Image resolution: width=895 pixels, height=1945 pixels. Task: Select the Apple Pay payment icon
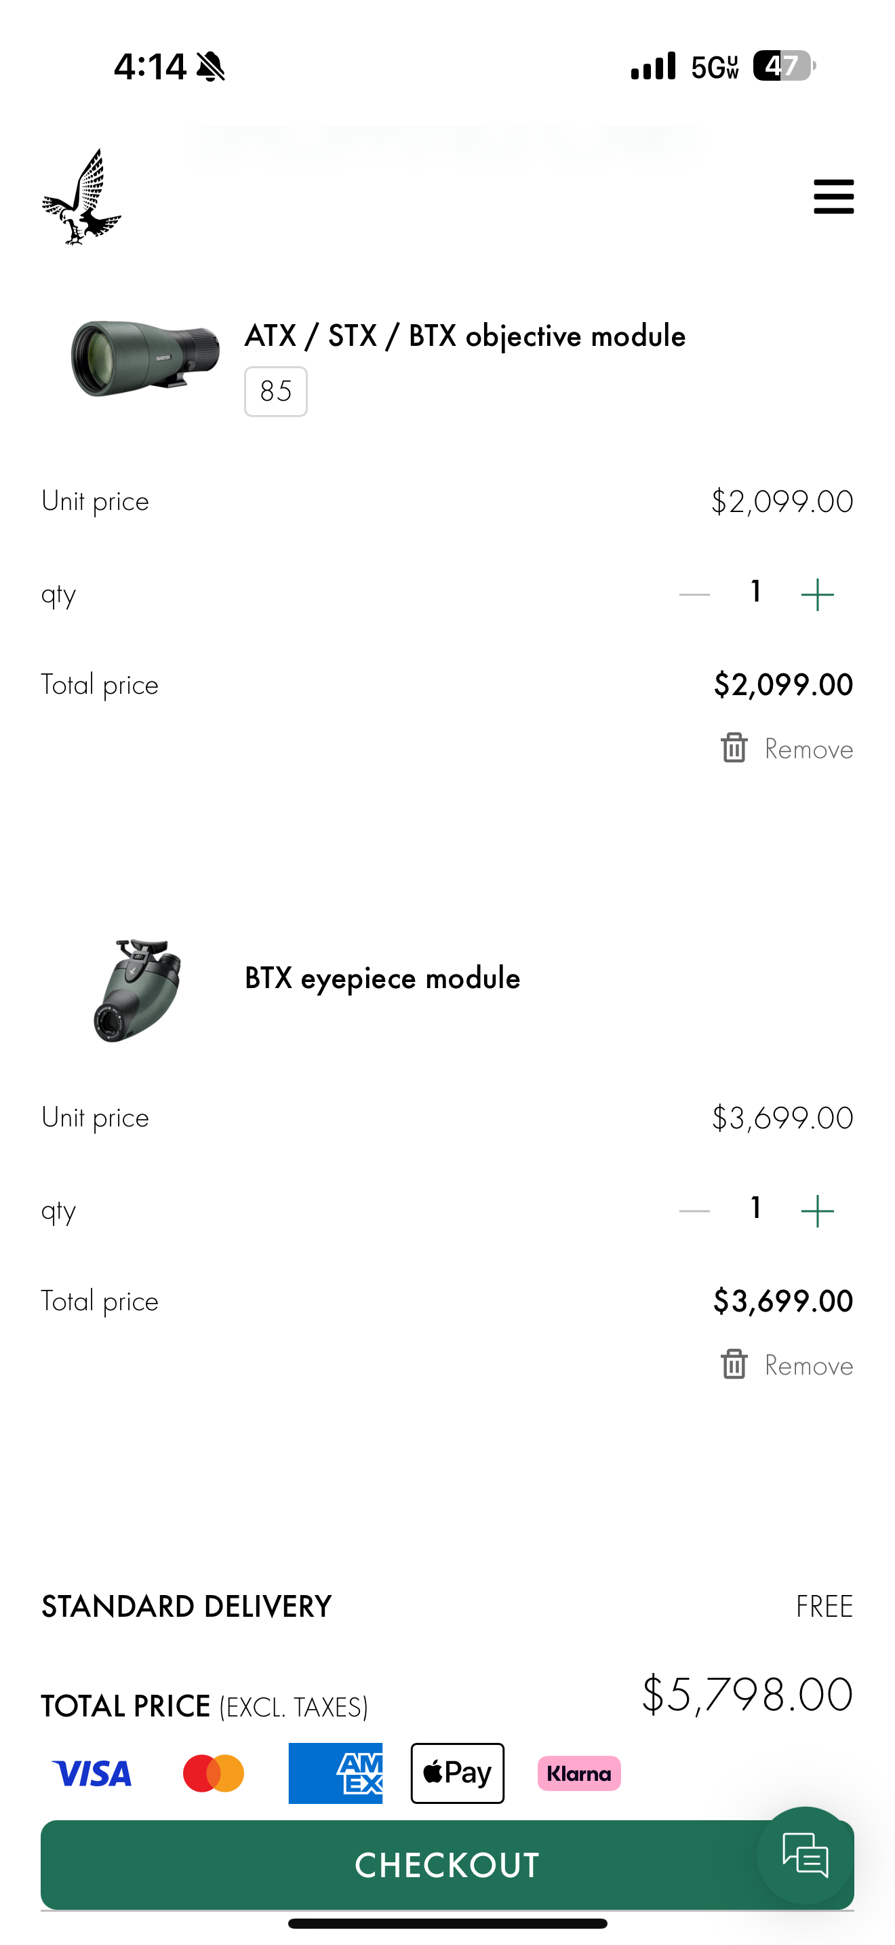[457, 1773]
